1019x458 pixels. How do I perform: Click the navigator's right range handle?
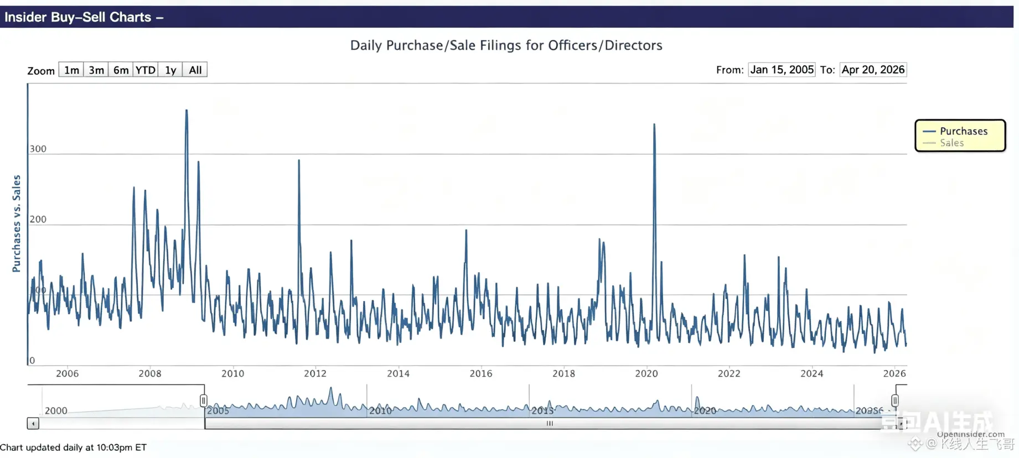895,400
